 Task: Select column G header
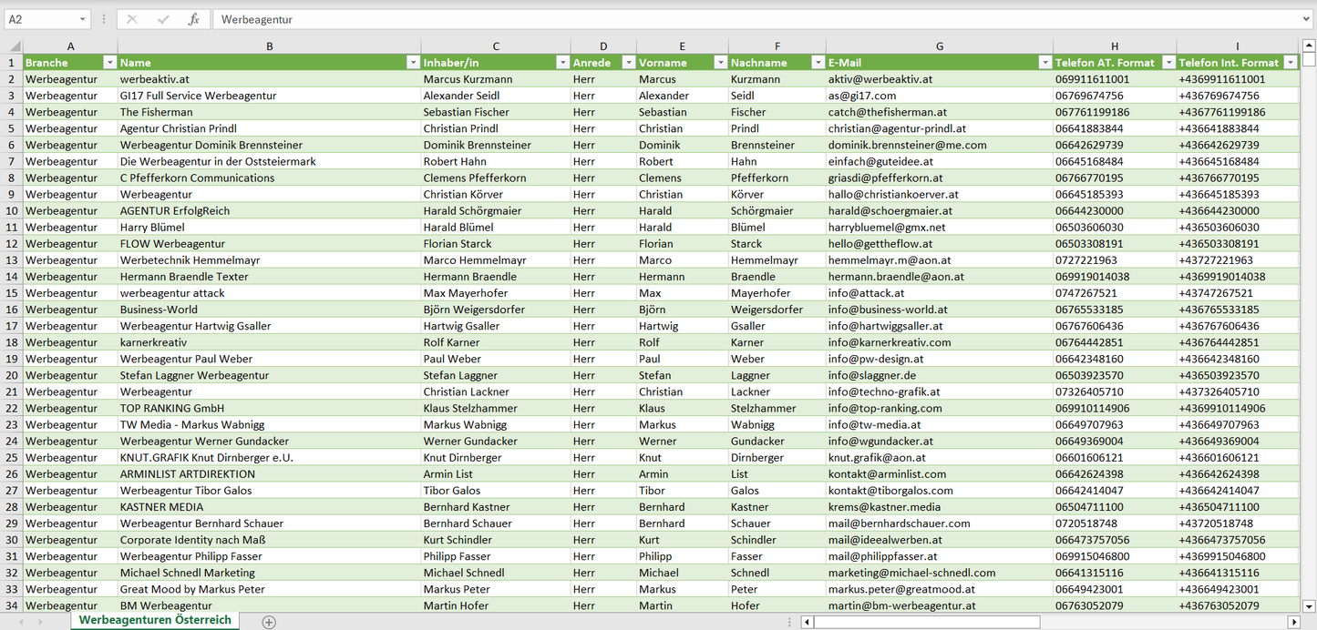pyautogui.click(x=939, y=46)
